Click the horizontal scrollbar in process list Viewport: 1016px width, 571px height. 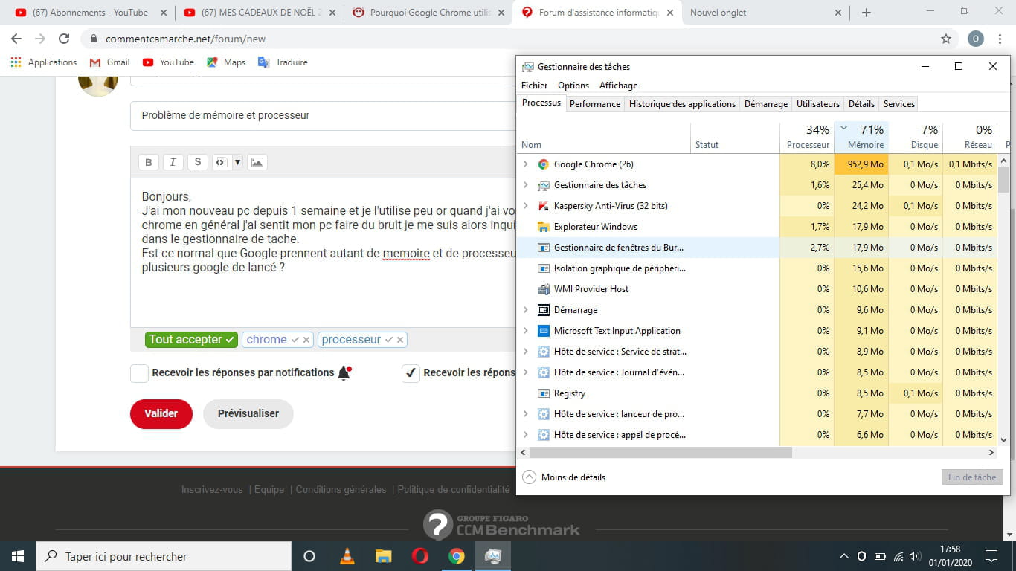tap(660, 452)
